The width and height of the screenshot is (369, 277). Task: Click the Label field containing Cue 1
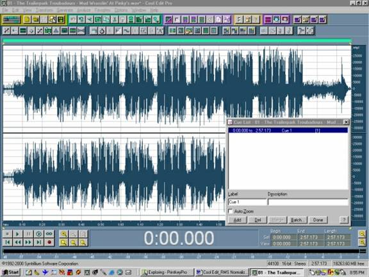(x=247, y=202)
